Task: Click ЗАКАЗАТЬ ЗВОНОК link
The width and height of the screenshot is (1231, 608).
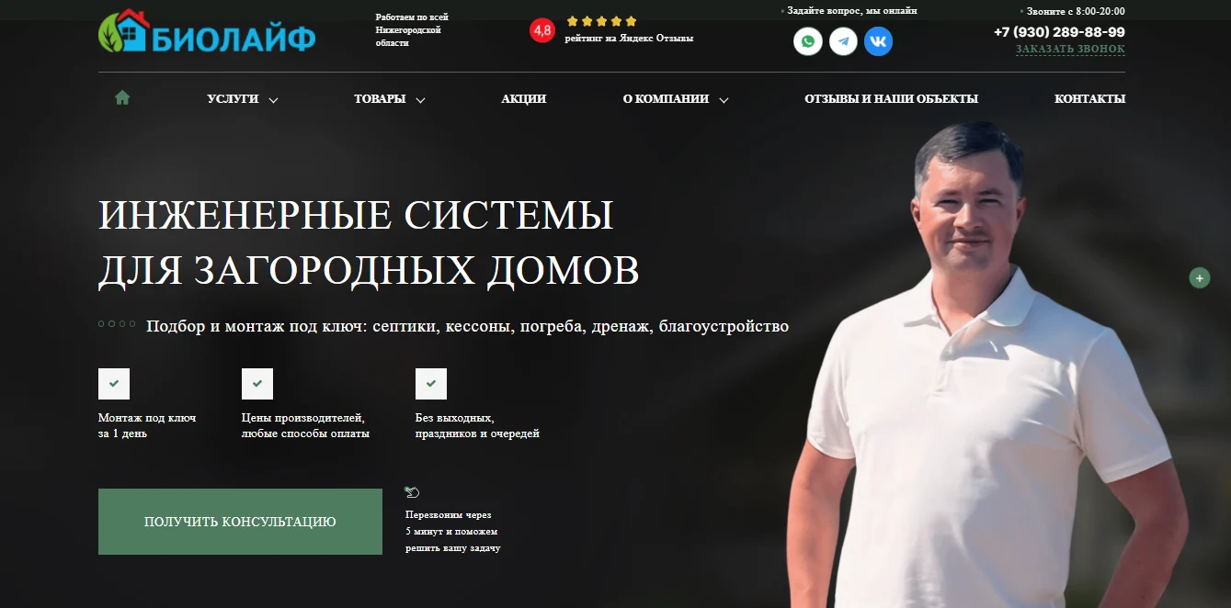Action: (1070, 50)
